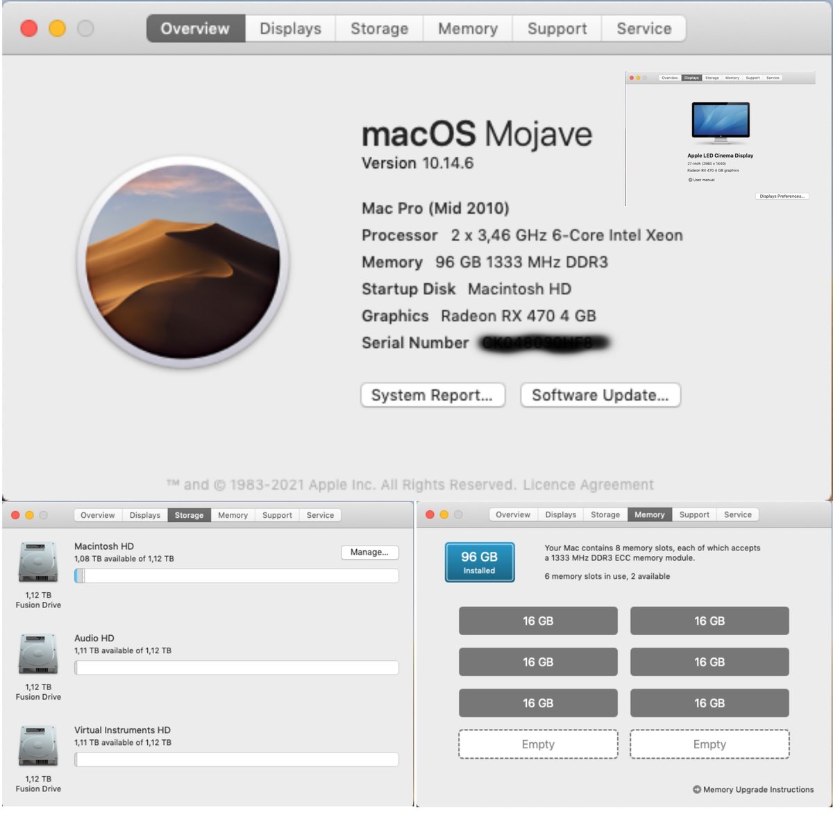
Task: Open Service tab in Storage window
Action: pos(320,515)
